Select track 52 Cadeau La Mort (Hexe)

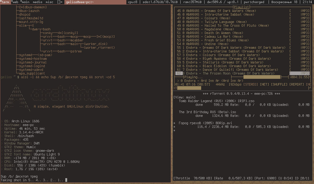(243, 36)
